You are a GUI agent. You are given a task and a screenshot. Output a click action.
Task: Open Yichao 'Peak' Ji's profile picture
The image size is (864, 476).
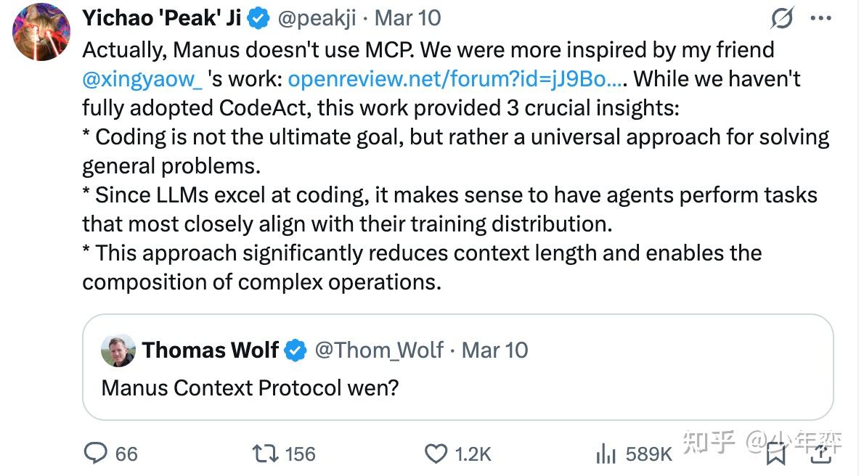tap(42, 33)
